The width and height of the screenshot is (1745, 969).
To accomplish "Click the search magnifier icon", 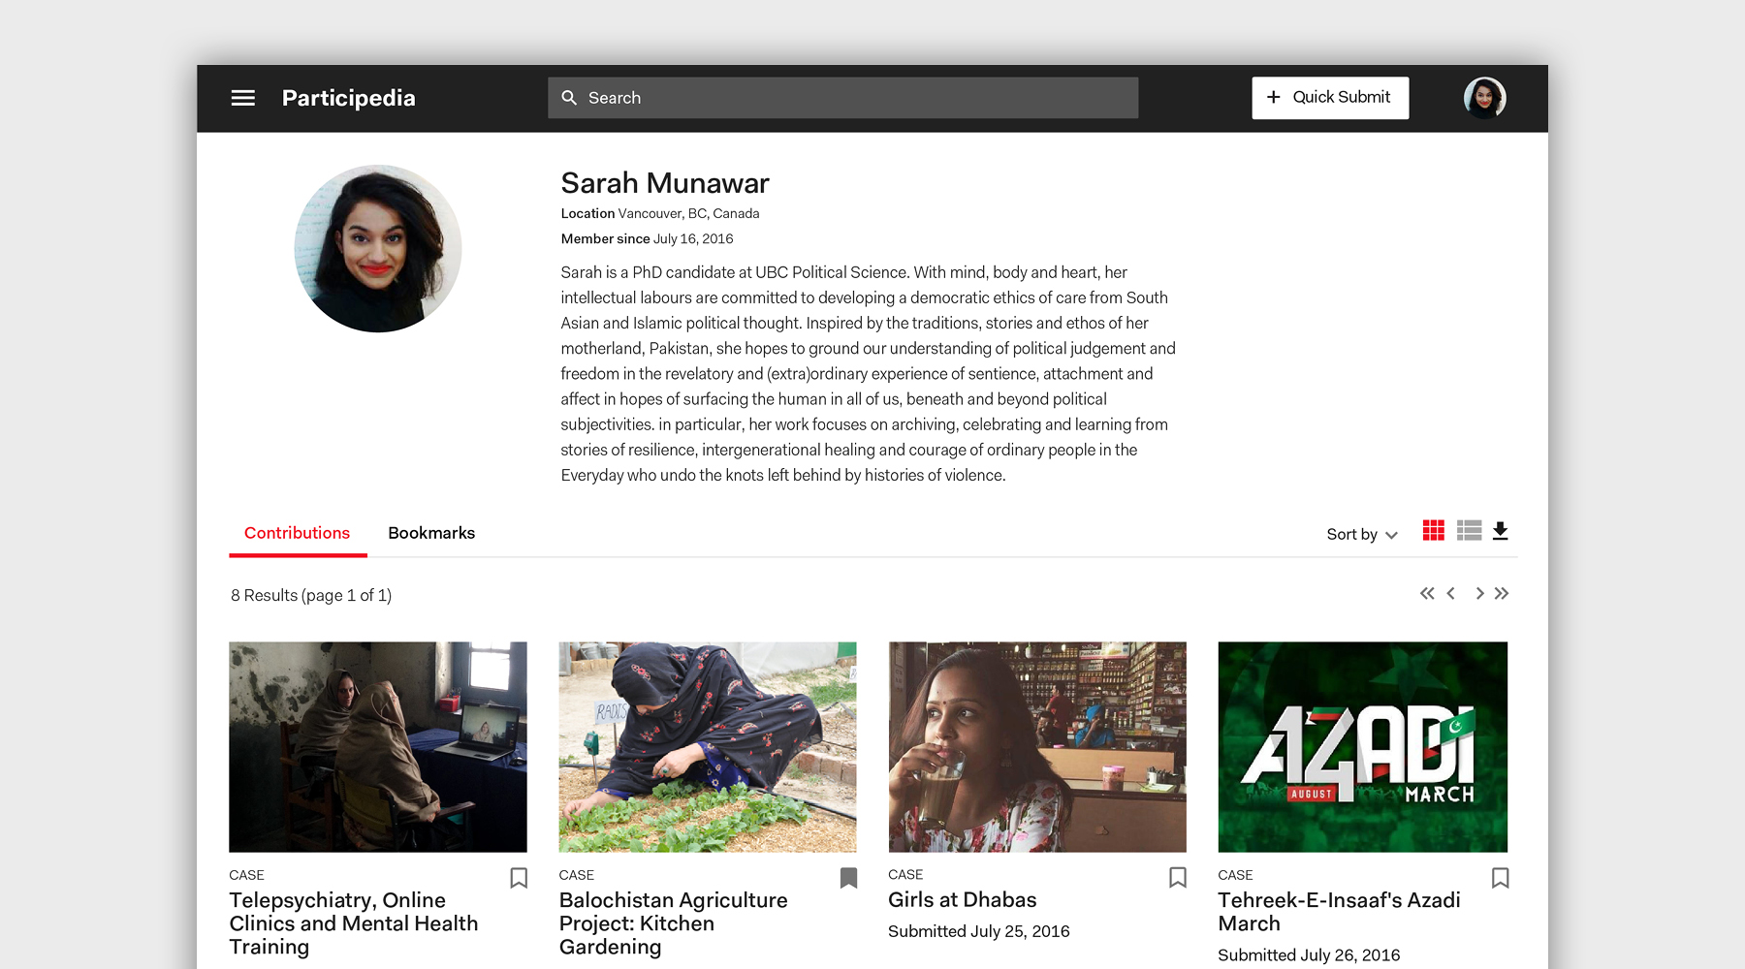I will 569,98.
